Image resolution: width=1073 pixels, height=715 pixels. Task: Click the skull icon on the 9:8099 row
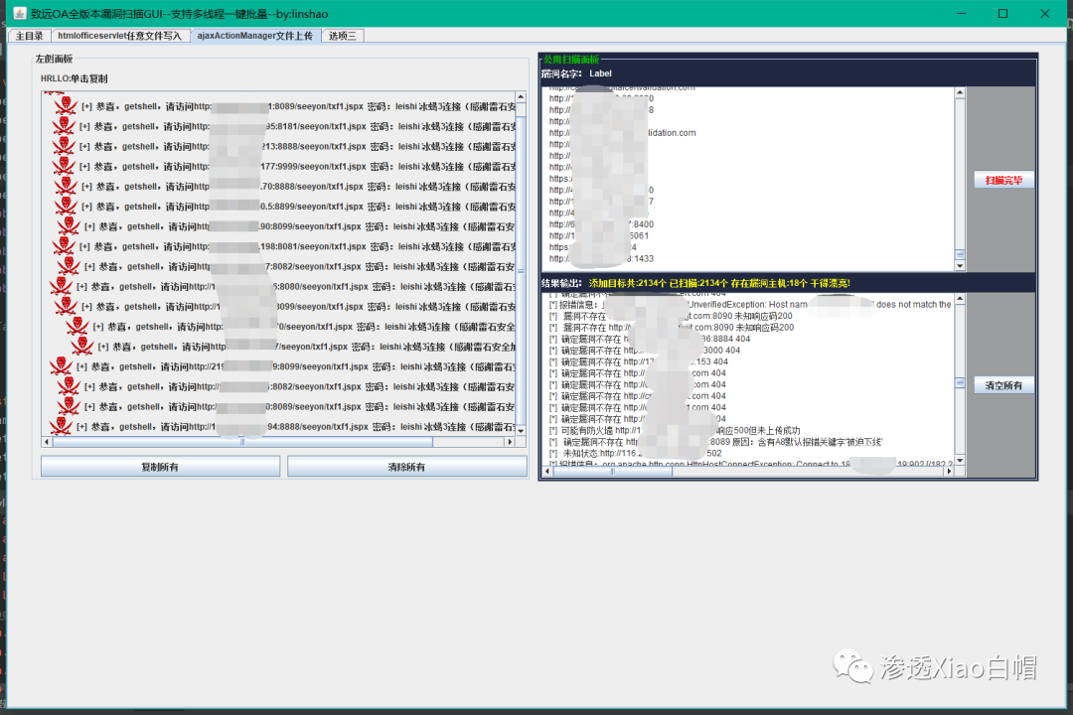(x=61, y=366)
